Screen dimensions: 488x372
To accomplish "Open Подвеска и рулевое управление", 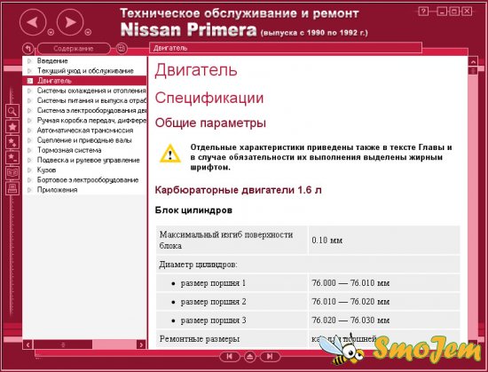I will click(89, 161).
